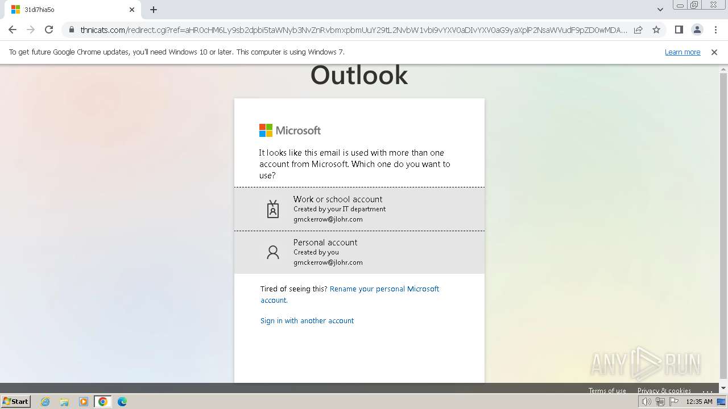Open the Action Center flag icon
Viewport: 728px width, 409px height.
(x=674, y=402)
